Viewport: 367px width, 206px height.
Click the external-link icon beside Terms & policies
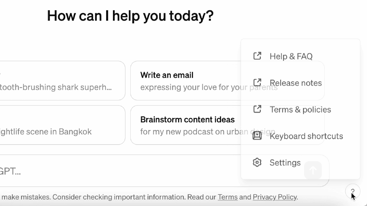tap(257, 109)
